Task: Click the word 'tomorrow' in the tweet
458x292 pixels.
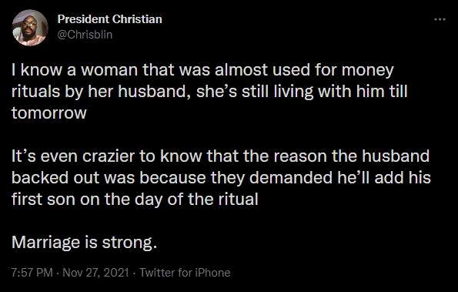Action: click(49, 112)
